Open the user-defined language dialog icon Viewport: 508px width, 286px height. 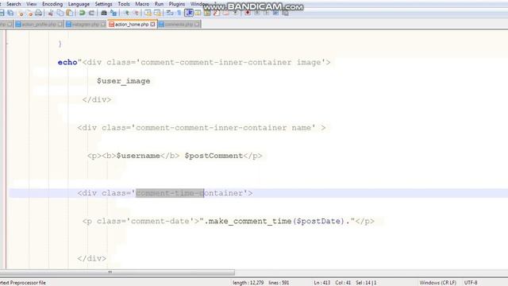tap(198, 13)
